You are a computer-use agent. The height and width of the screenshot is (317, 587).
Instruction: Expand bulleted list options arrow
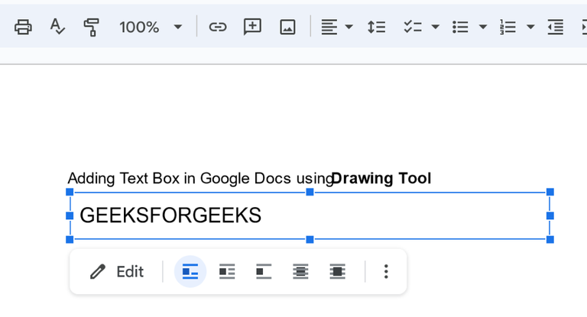[483, 27]
